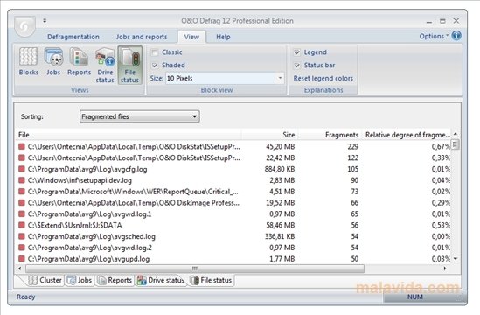Image resolution: width=480 pixels, height=315 pixels.
Task: Click red icon of $UsnJrnl:$J:$DATA row
Action: point(22,225)
